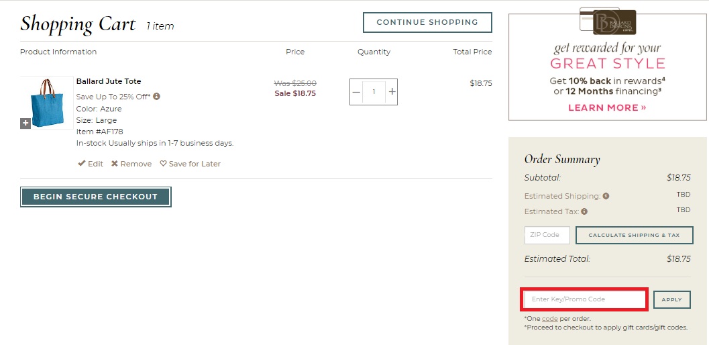The image size is (709, 345).
Task: Focus the ZIP Code field
Action: [547, 235]
